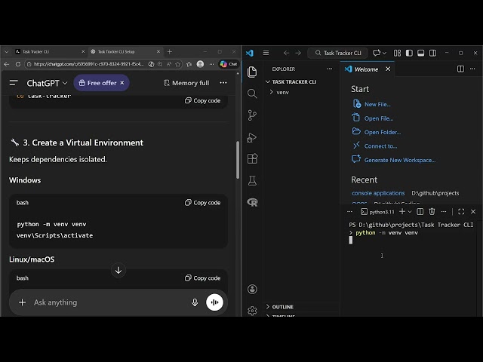Close the terminal panel
This screenshot has width=483, height=362.
pos(473,211)
